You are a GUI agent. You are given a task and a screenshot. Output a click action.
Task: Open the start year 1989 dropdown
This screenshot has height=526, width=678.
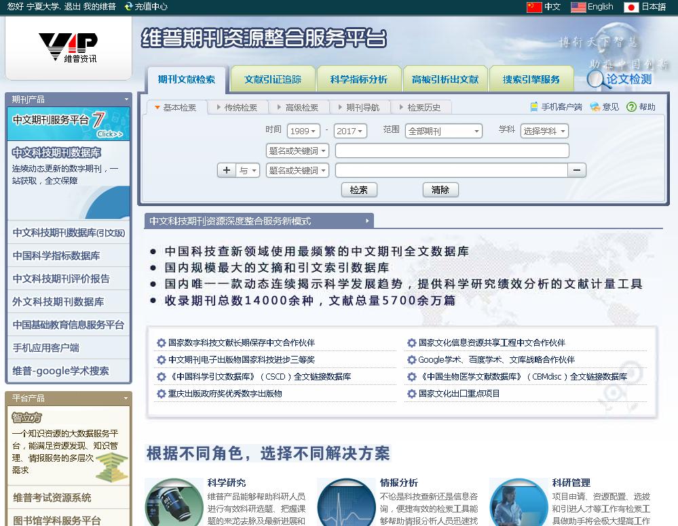(x=303, y=131)
